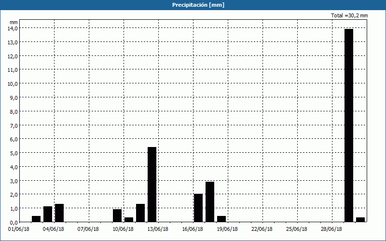
Task: Select the 16/06/18 date label
Action: (193, 229)
